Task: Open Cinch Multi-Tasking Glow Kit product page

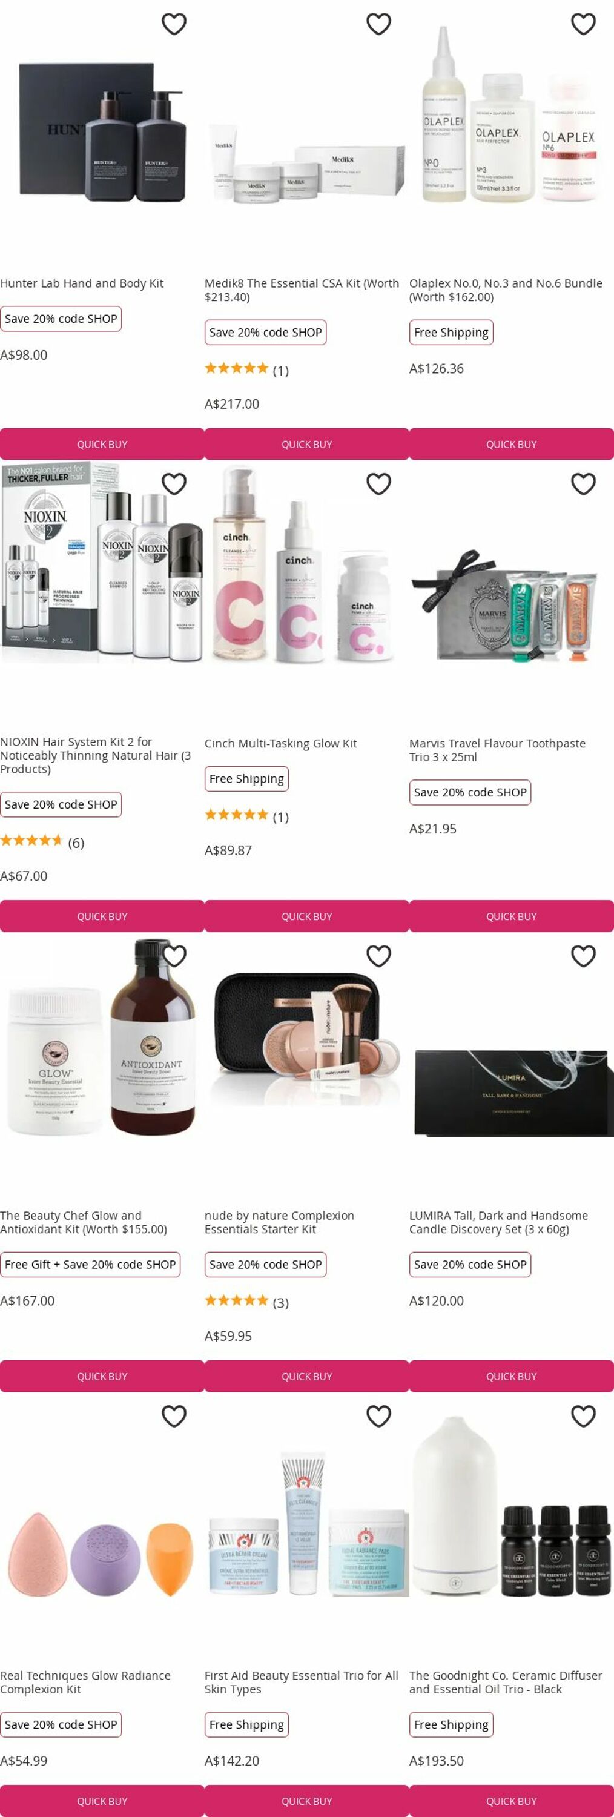Action: [x=280, y=743]
